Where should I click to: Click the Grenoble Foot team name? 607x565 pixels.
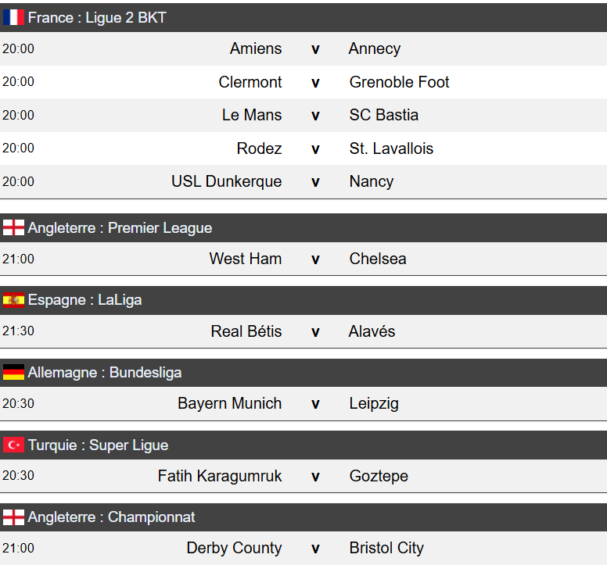click(399, 82)
